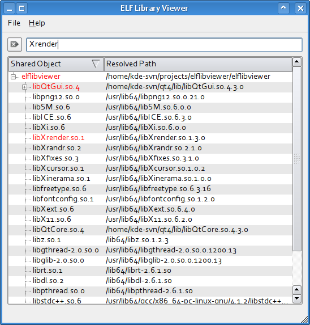Open the Help menu
This screenshot has width=310, height=325.
37,23
